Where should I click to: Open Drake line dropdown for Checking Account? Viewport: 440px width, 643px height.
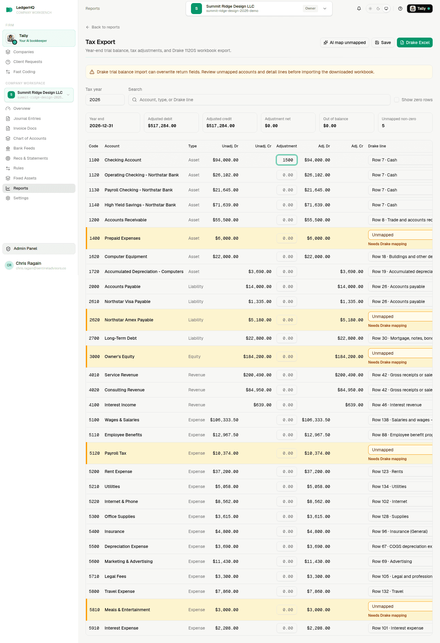click(x=400, y=160)
